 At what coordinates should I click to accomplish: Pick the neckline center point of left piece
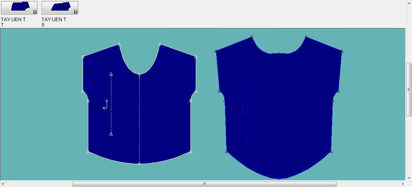pos(139,74)
